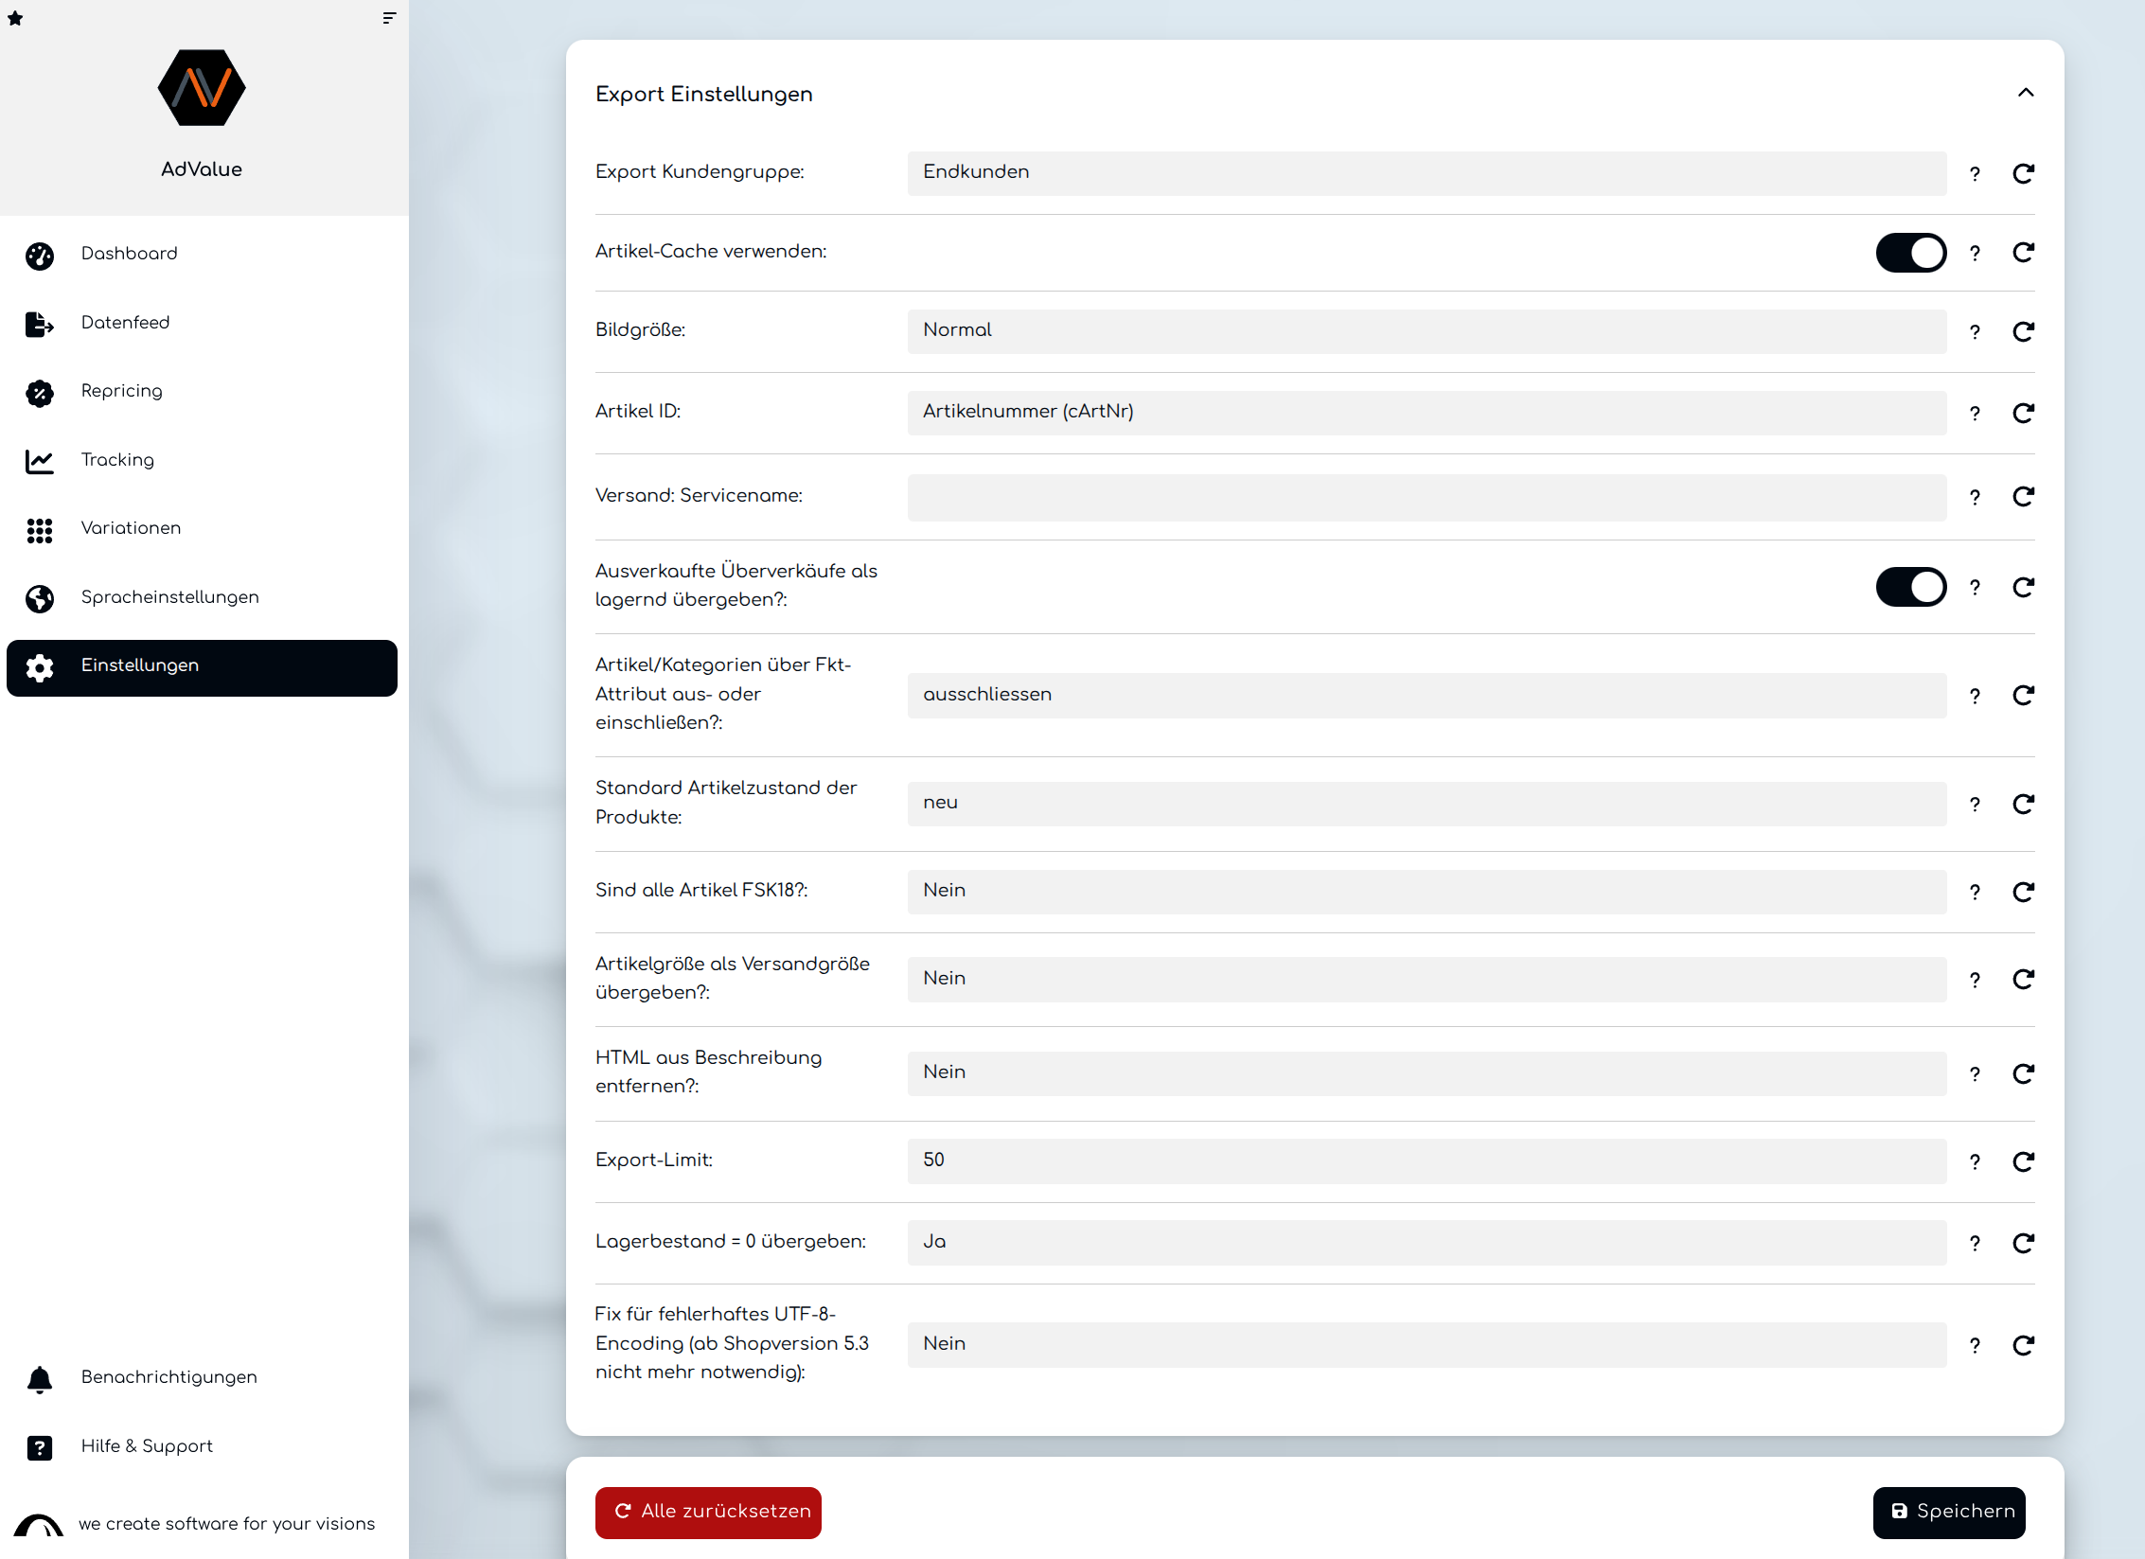Image resolution: width=2145 pixels, height=1559 pixels.
Task: Reset Lagerbestand = 0 übergeben setting
Action: tap(2023, 1244)
